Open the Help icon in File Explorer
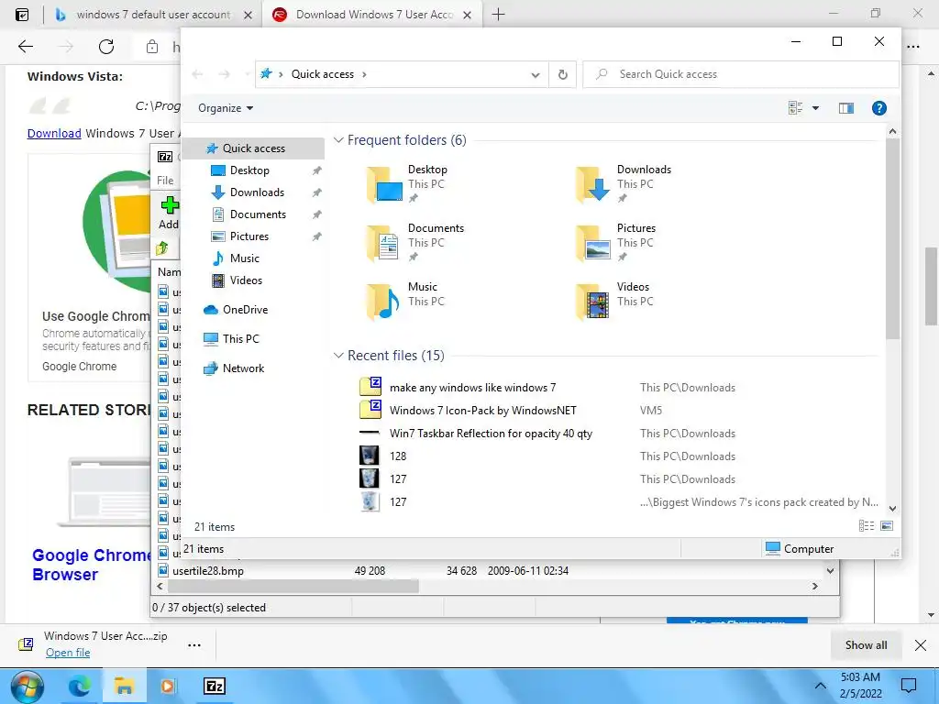Image resolution: width=939 pixels, height=704 pixels. click(x=878, y=108)
